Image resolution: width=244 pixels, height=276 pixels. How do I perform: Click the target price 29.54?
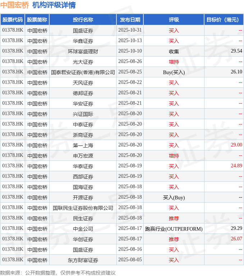tap(236, 51)
